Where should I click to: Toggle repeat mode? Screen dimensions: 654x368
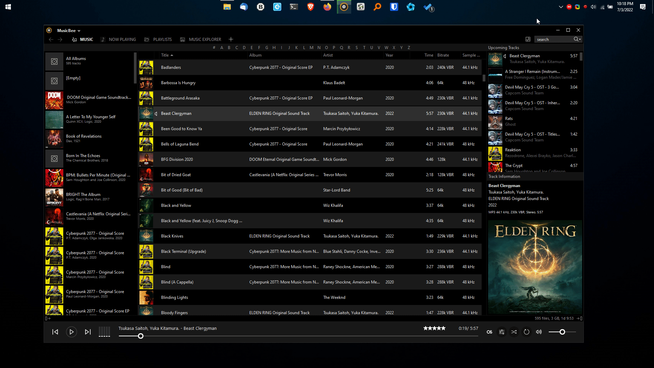(x=526, y=332)
